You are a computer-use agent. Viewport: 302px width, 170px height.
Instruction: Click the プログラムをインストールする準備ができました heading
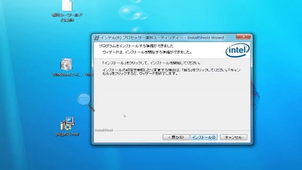pyautogui.click(x=136, y=46)
